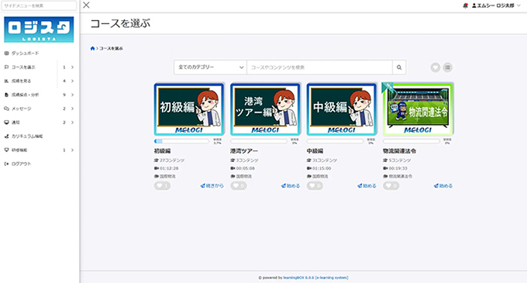Like the 物流関連法令 course heart
This screenshot has height=283, width=527.
(x=391, y=185)
